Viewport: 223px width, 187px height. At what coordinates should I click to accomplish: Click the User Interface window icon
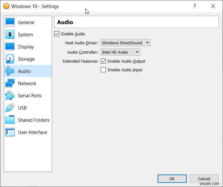point(10,132)
